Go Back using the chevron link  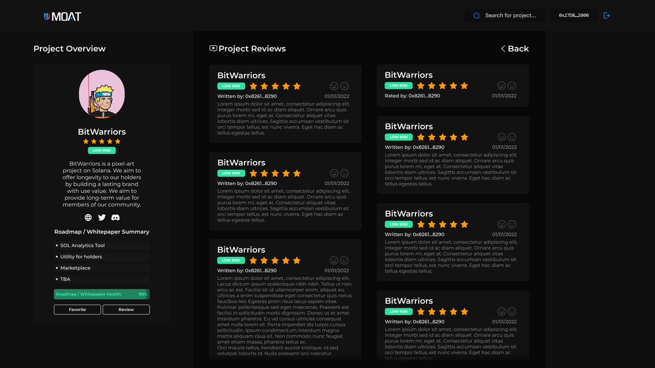[x=515, y=49]
